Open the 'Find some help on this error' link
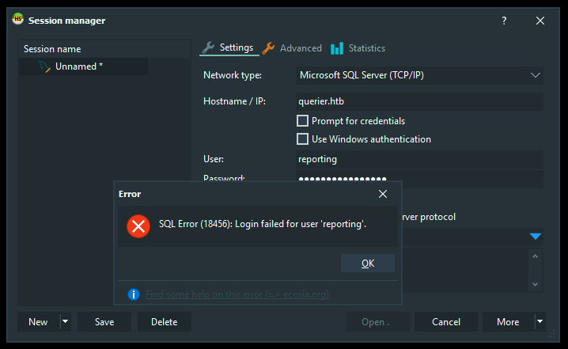 pos(237,294)
